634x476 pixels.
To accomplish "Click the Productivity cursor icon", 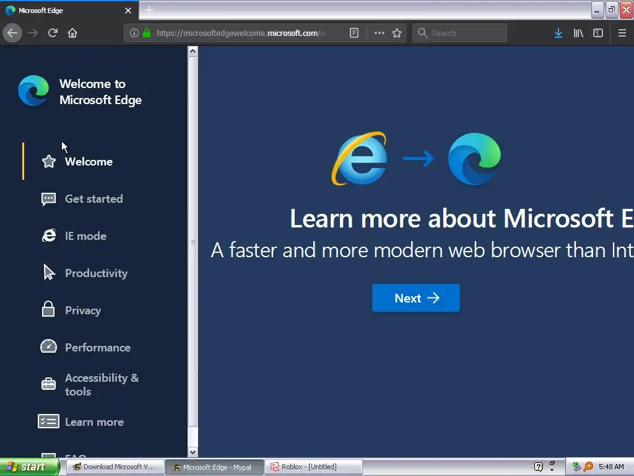I will click(48, 272).
